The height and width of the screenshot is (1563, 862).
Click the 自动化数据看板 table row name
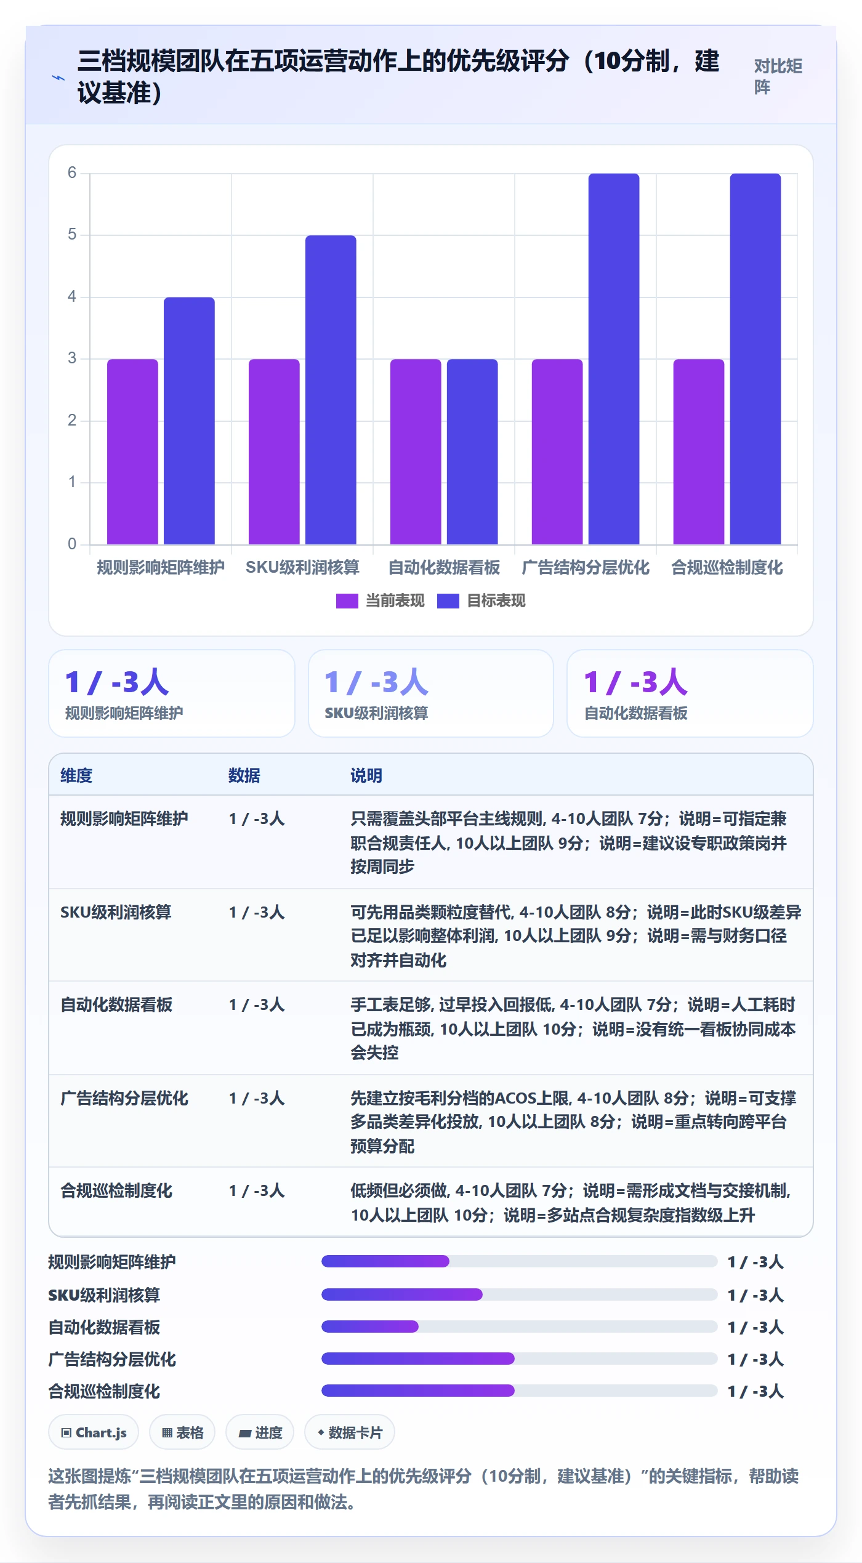tap(116, 1004)
